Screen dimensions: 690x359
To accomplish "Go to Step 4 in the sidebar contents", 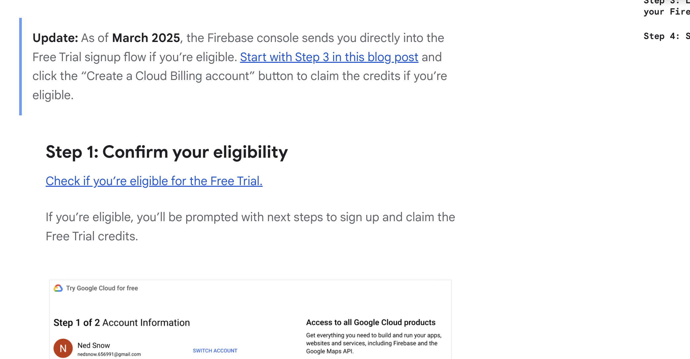I will pos(666,36).
